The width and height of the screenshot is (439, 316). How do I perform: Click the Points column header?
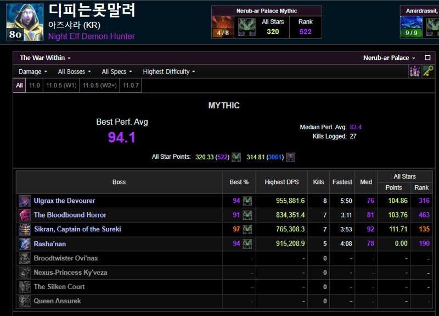click(393, 187)
